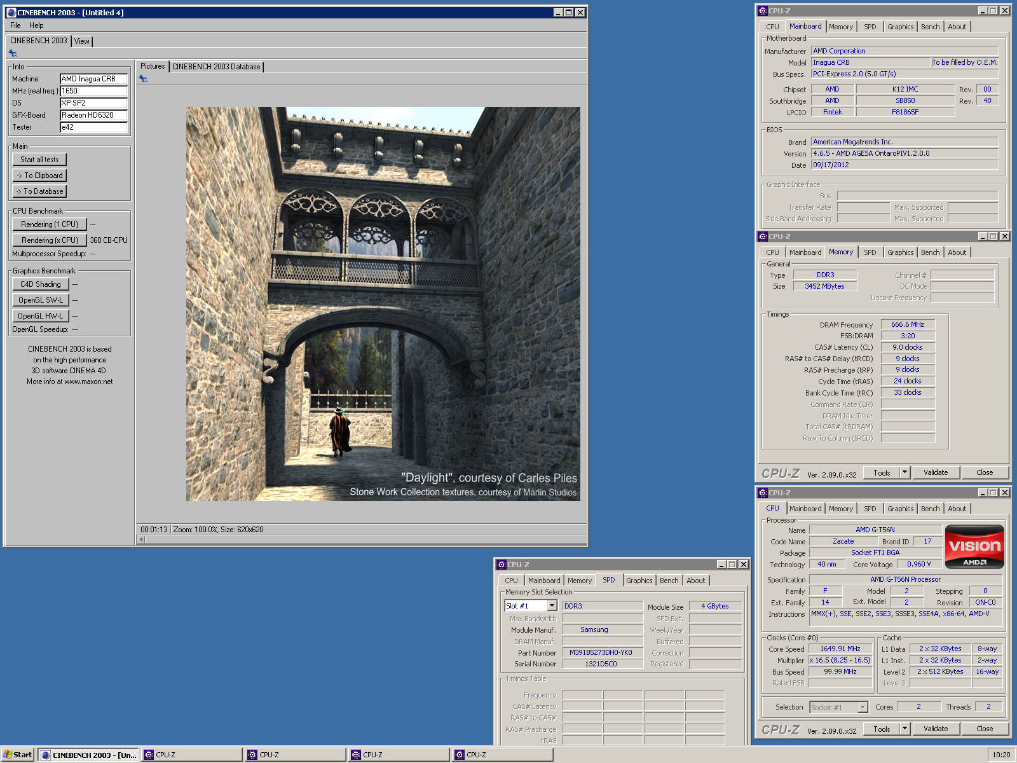
Task: Click the CPU-Z Memory window title icon
Action: click(763, 237)
